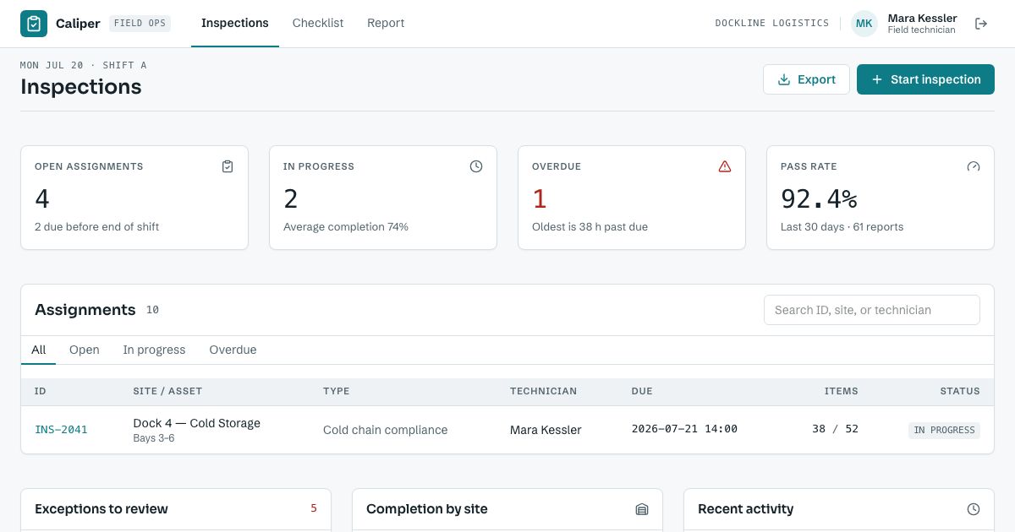Click the 92.4% pass rate value
Viewport: 1015px width, 532px height.
[x=819, y=198]
